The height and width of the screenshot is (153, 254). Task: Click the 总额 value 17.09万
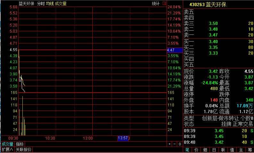click(245, 106)
